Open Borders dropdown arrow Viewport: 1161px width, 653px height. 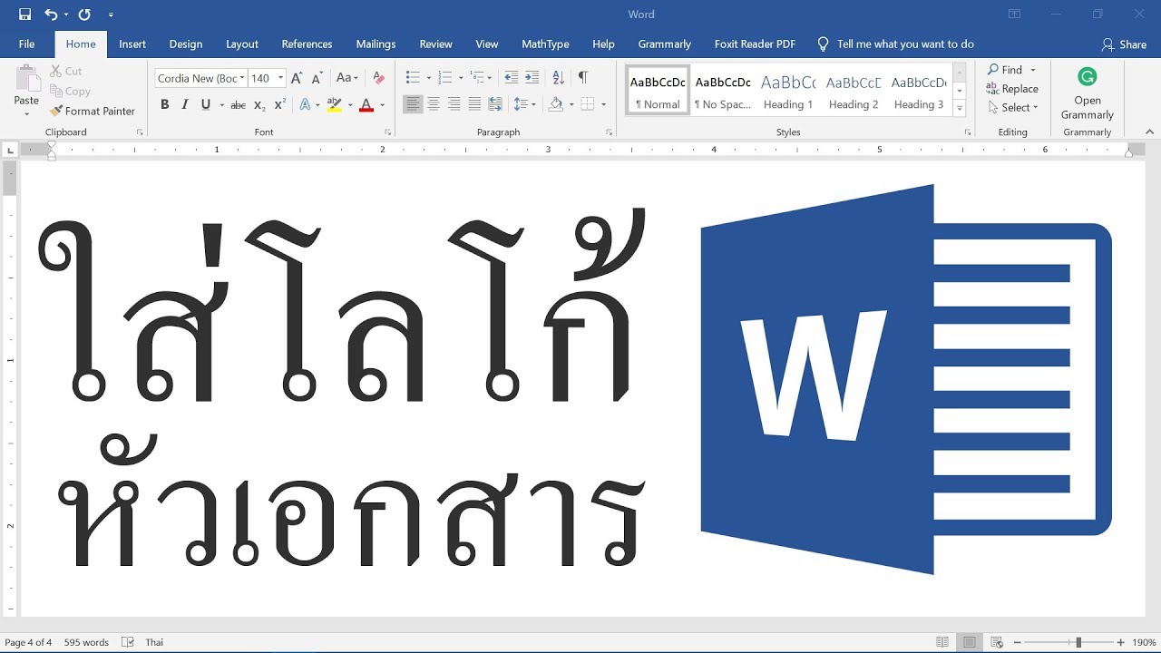pos(603,105)
